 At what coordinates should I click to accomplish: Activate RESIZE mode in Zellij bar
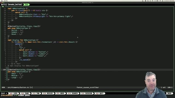(48, 93)
